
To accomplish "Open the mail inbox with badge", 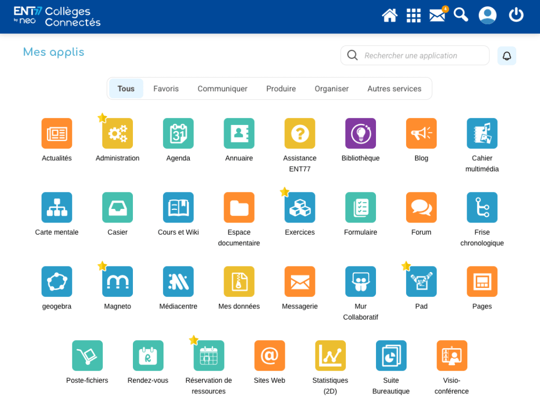I will coord(437,15).
